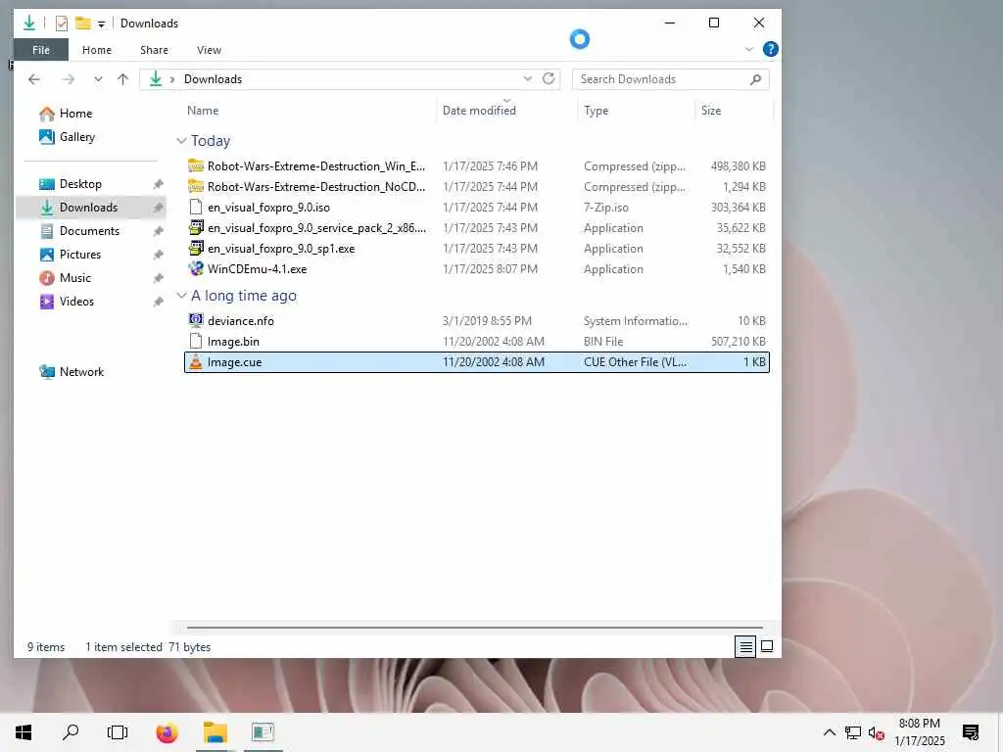Image resolution: width=1003 pixels, height=752 pixels.
Task: Switch to Large icons view layout
Action: pos(767,647)
